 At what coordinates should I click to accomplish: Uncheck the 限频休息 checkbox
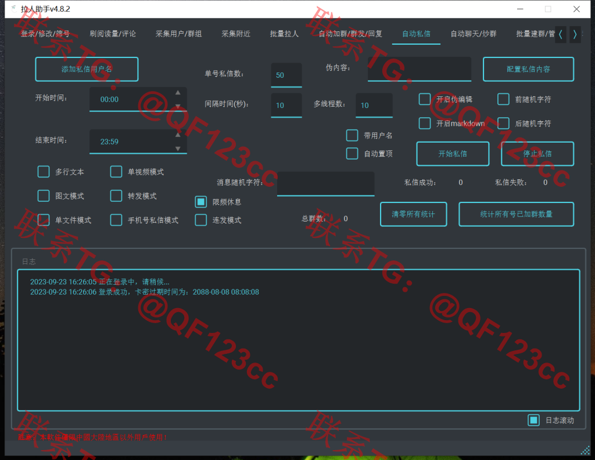200,202
